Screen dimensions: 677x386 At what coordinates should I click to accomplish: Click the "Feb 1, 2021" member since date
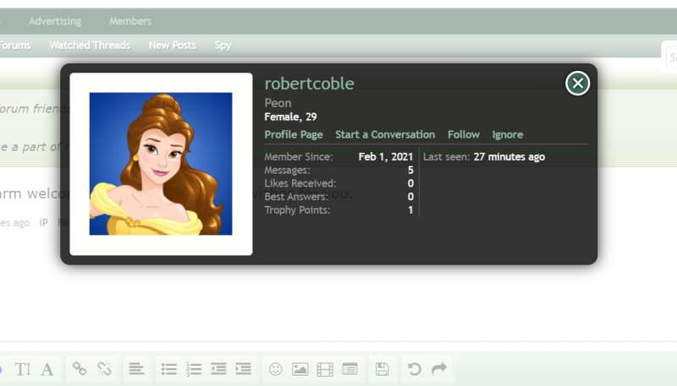point(386,157)
